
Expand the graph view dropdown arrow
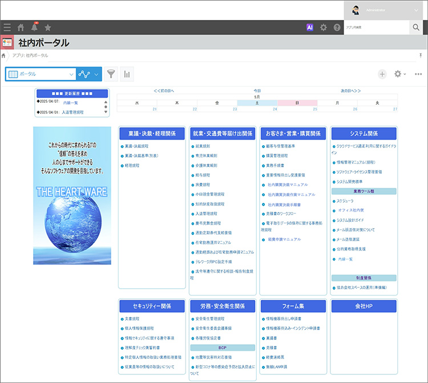pos(97,74)
